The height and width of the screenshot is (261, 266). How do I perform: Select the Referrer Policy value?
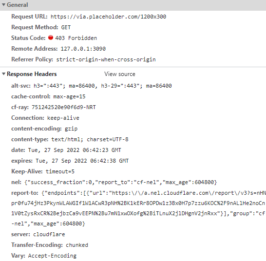(106, 59)
